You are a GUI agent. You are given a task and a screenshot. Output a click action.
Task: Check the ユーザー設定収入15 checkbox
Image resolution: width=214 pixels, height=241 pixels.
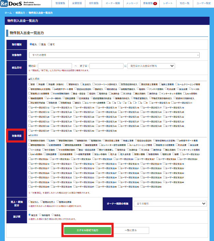click(97, 107)
